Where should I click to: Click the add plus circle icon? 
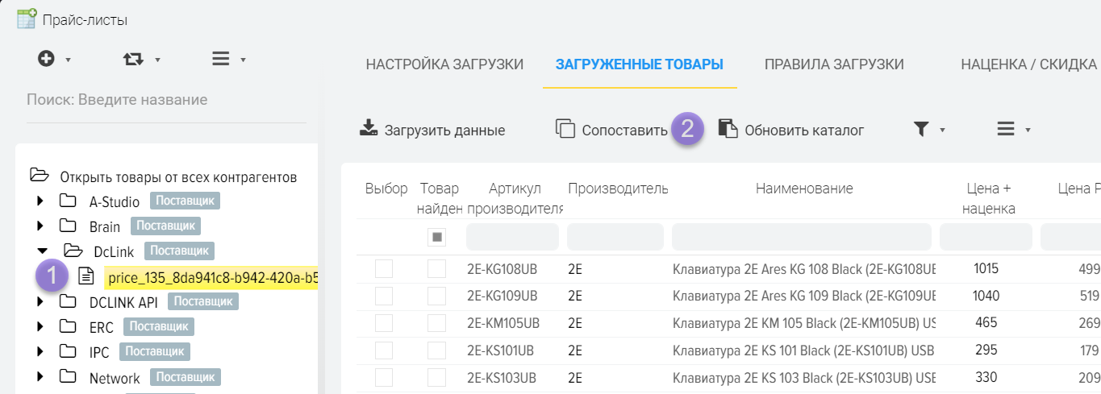click(47, 59)
